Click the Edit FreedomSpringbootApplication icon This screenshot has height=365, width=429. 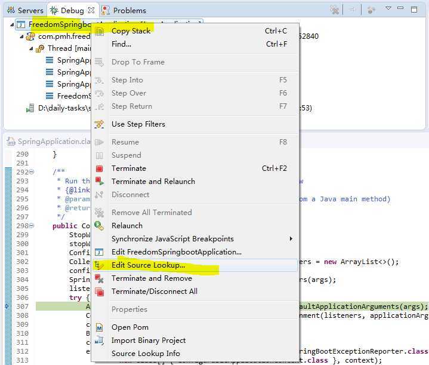(x=99, y=252)
